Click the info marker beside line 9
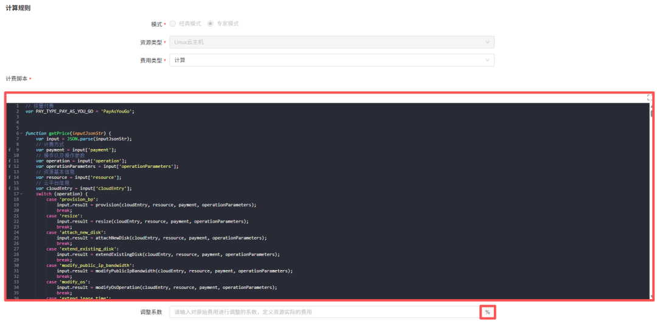The width and height of the screenshot is (657, 329). point(9,150)
